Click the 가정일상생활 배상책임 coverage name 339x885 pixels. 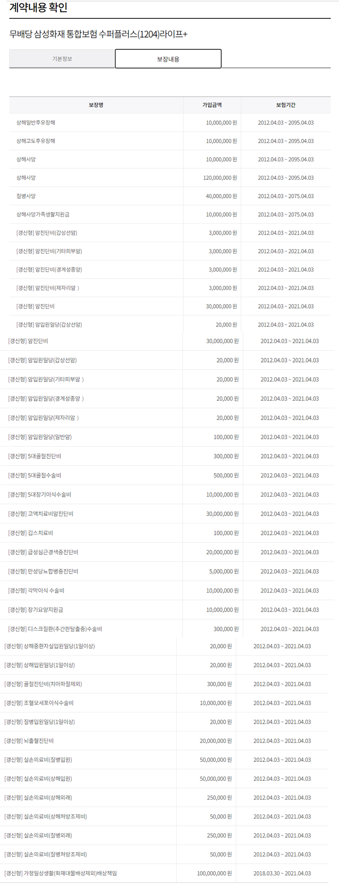click(60, 873)
